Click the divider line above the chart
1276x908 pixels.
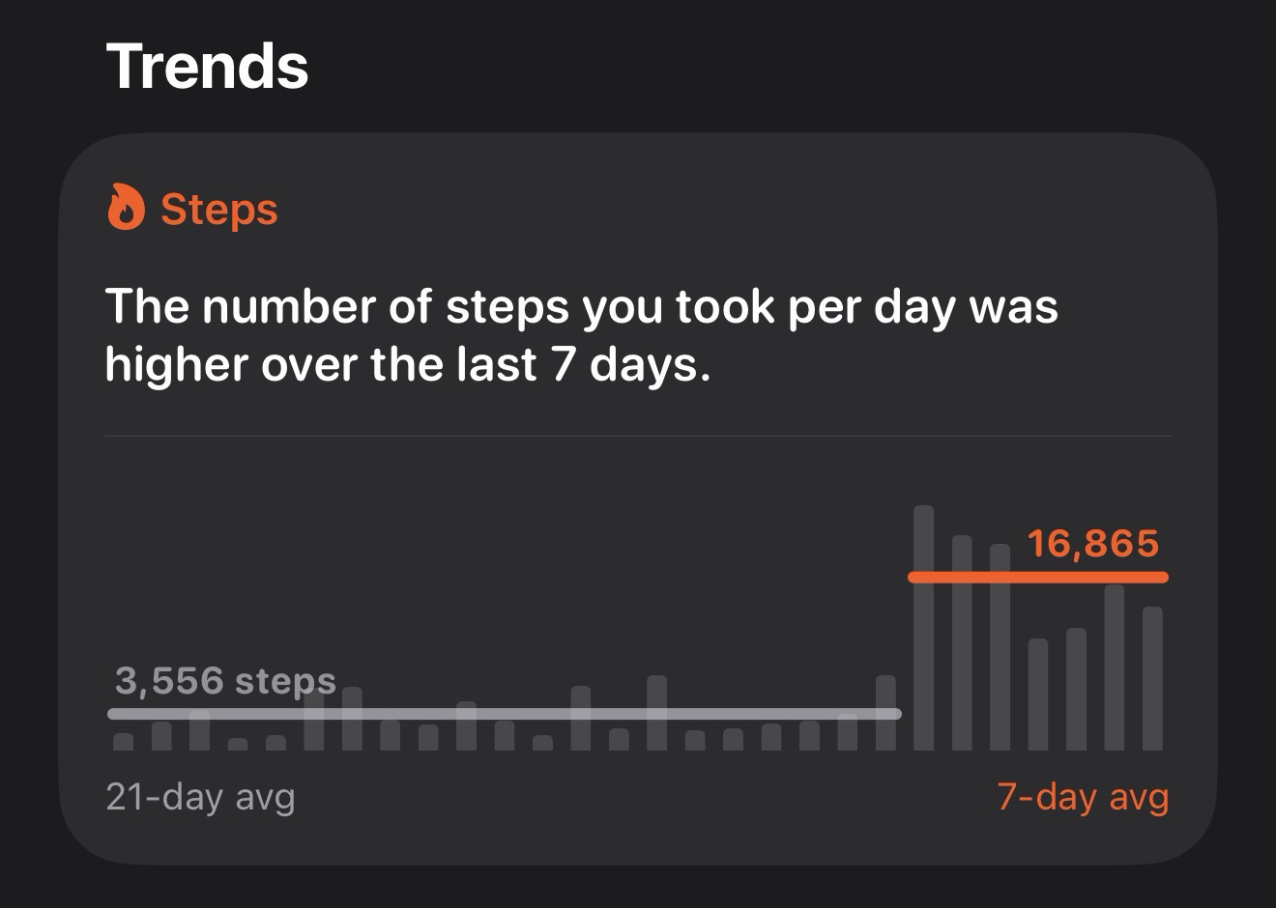coord(638,437)
